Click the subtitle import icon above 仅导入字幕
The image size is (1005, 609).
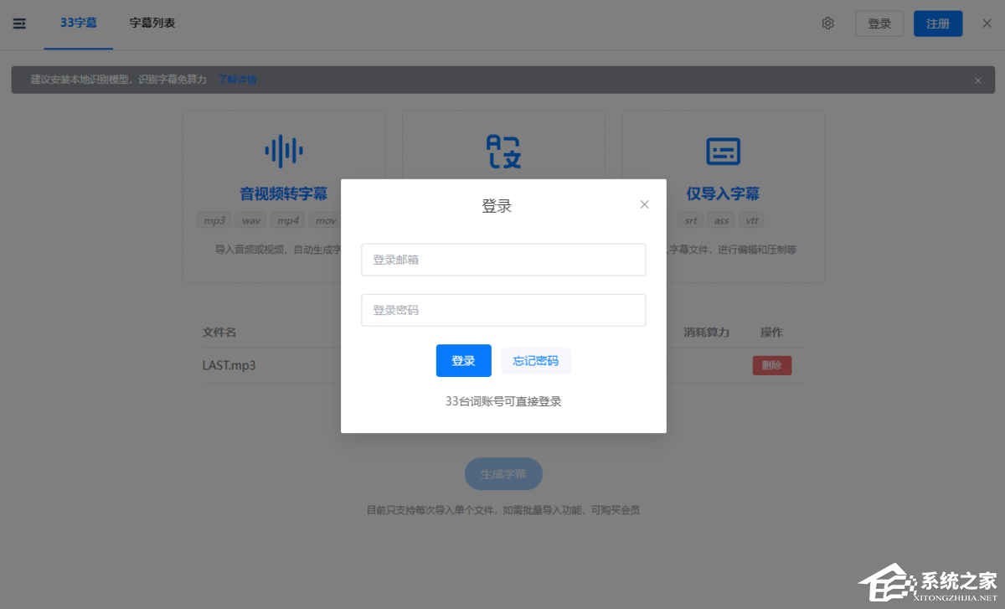pyautogui.click(x=723, y=151)
